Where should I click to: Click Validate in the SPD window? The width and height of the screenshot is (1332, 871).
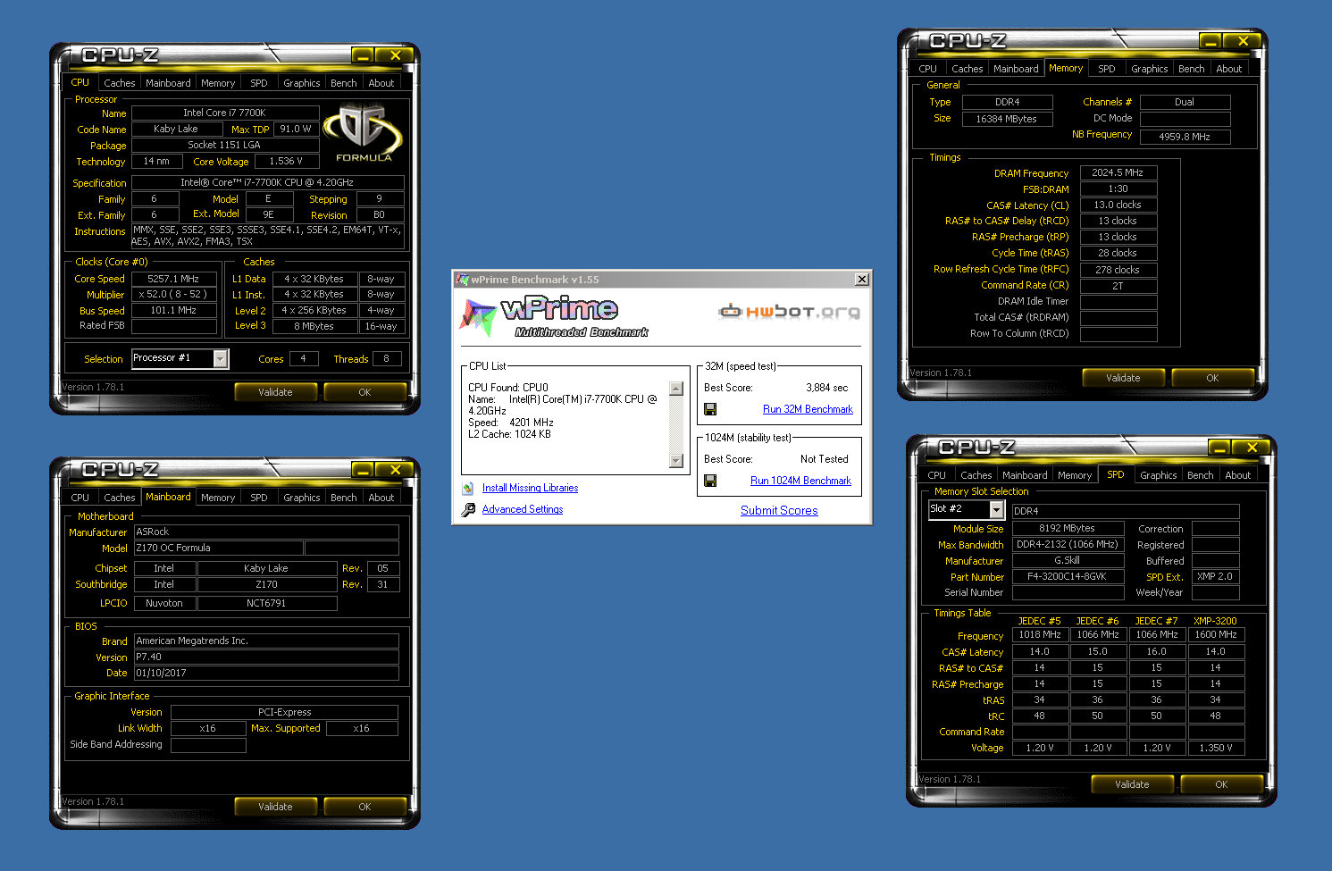(1132, 784)
